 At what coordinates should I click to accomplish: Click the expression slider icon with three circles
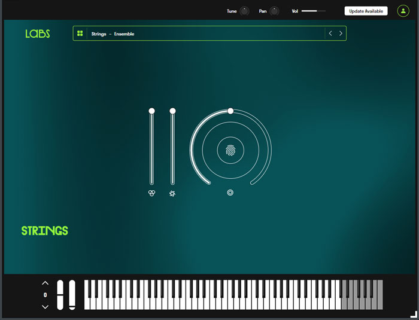152,193
